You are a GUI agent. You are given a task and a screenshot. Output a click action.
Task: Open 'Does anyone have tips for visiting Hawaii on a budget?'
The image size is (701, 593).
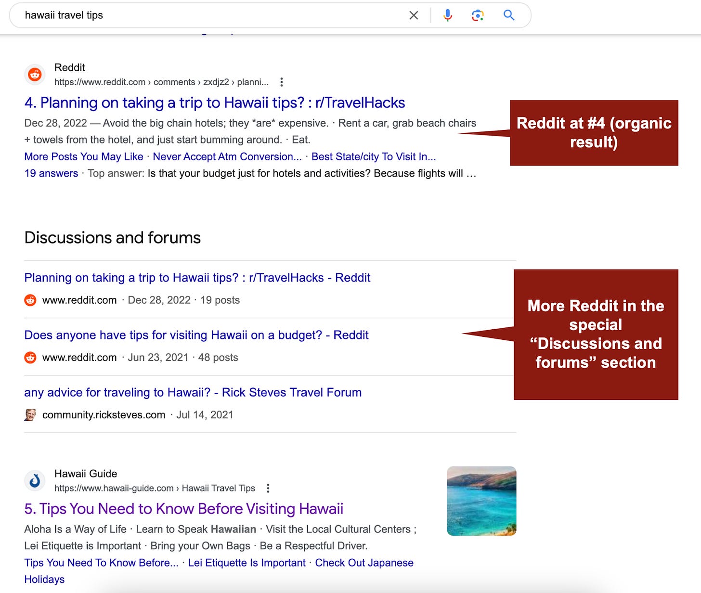(x=196, y=335)
